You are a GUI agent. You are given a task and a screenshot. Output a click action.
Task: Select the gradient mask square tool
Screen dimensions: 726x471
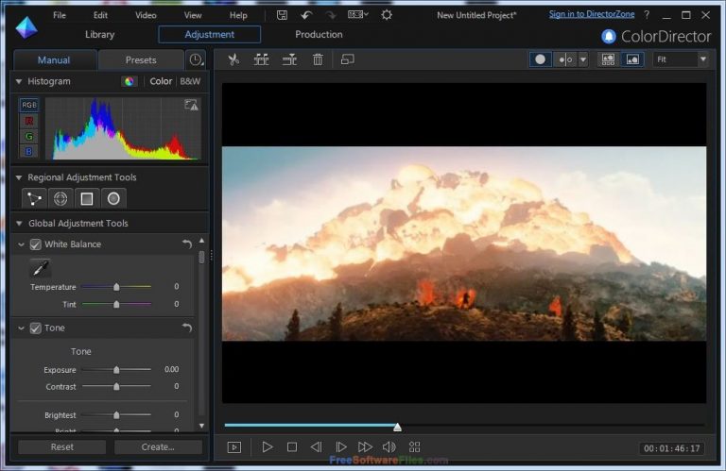click(x=87, y=199)
